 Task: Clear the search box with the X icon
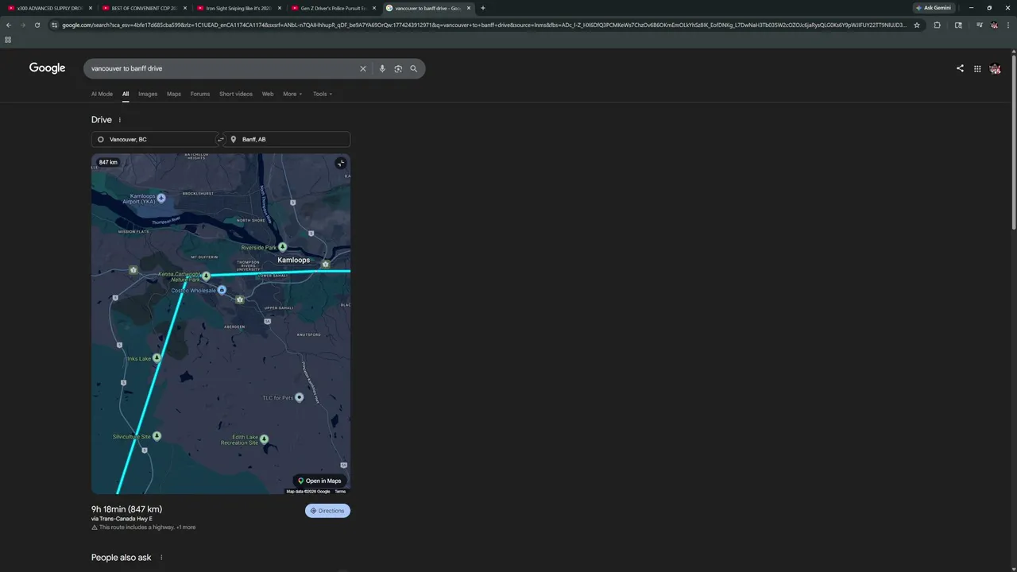(x=363, y=68)
